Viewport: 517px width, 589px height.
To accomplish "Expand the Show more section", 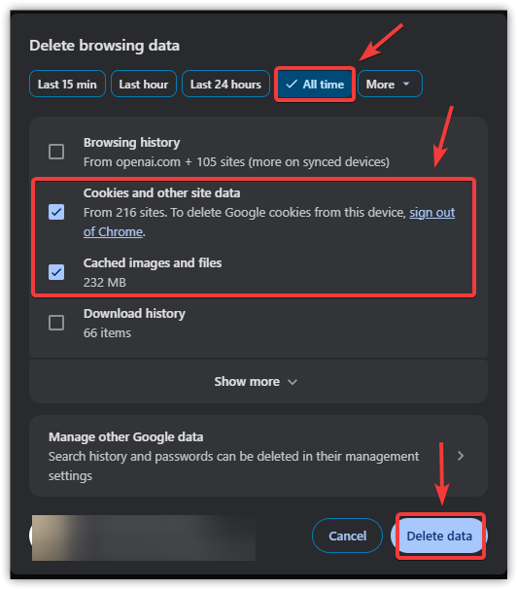I will click(x=258, y=382).
